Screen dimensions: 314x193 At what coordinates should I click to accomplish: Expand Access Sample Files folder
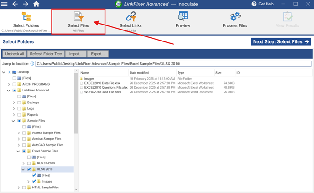[x=18, y=133]
